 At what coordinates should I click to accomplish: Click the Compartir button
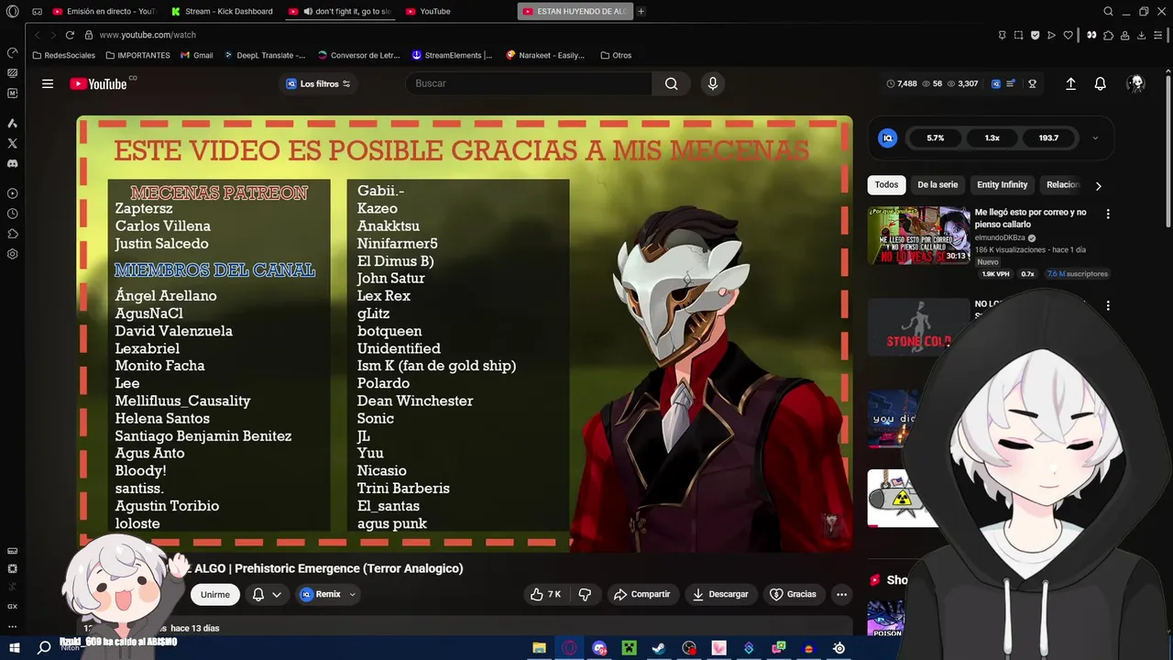click(x=641, y=594)
